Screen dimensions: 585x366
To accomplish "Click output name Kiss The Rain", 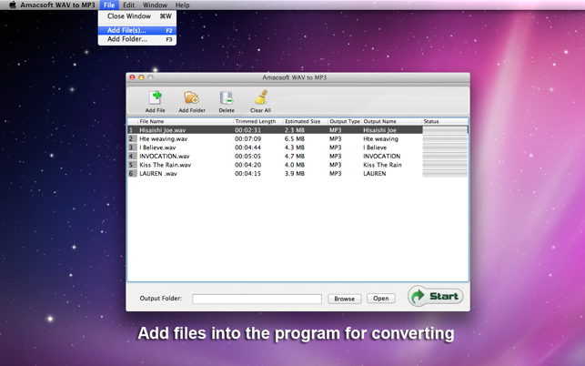I will tap(382, 165).
